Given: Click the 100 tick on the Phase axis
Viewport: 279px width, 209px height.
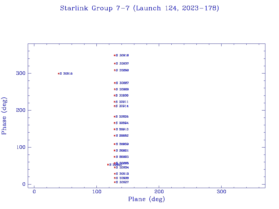Looking at the screenshot, I should (21, 147).
